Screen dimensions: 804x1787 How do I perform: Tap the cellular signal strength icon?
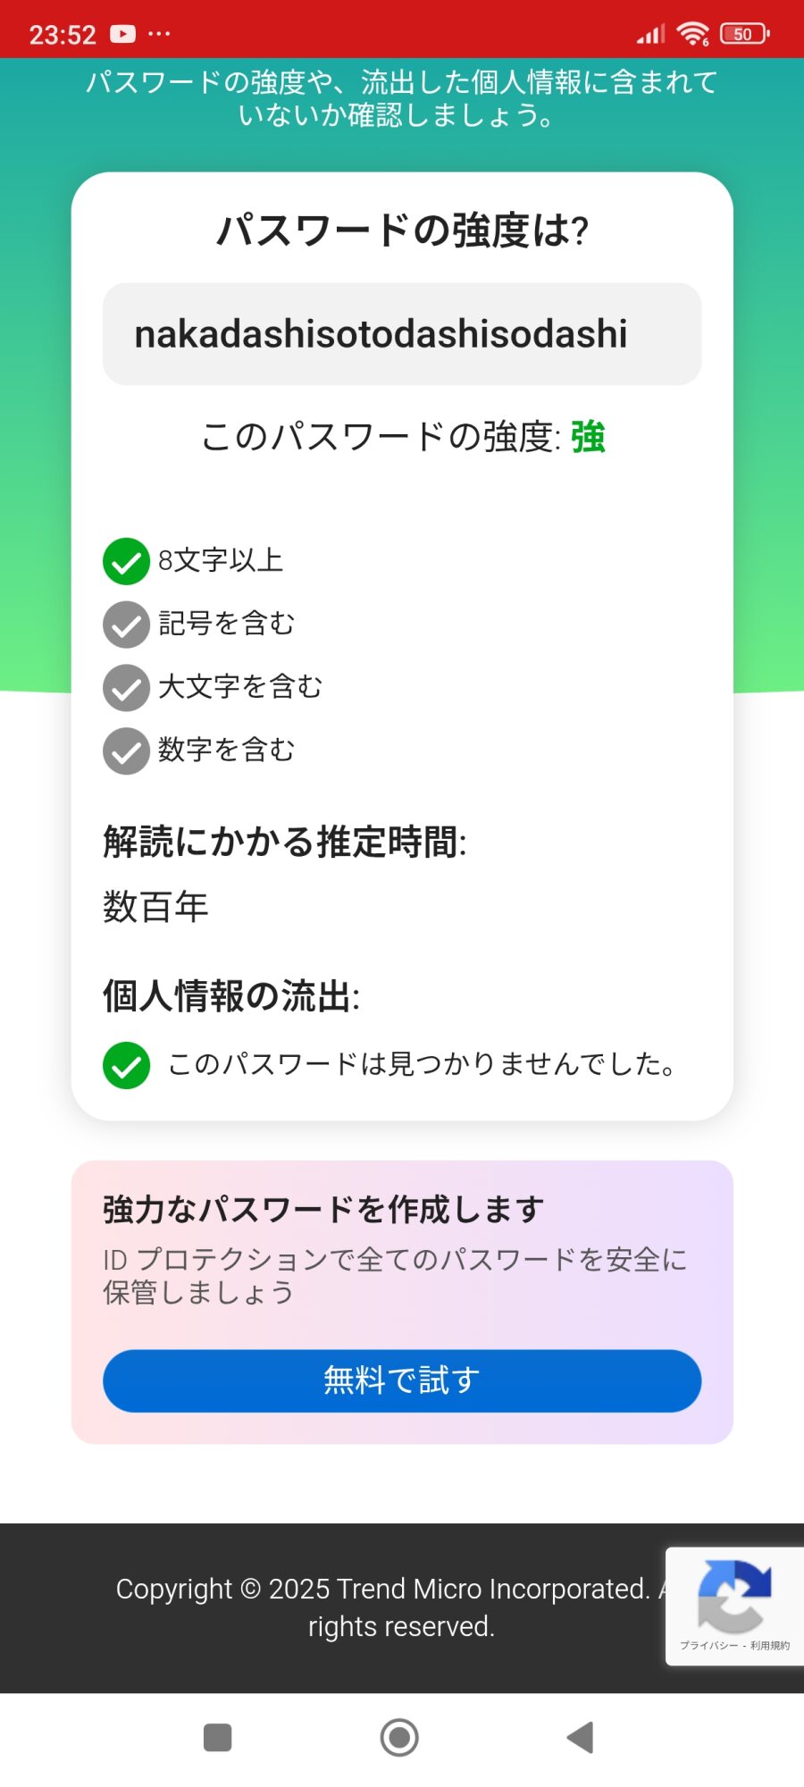click(650, 34)
